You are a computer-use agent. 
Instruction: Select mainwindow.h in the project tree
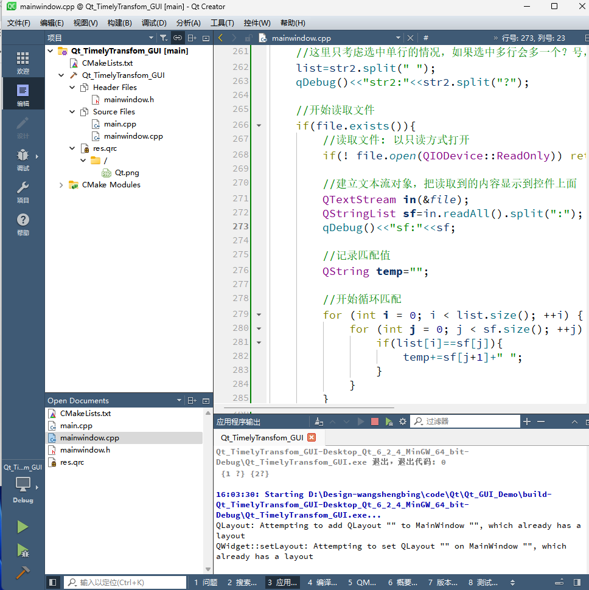[129, 100]
